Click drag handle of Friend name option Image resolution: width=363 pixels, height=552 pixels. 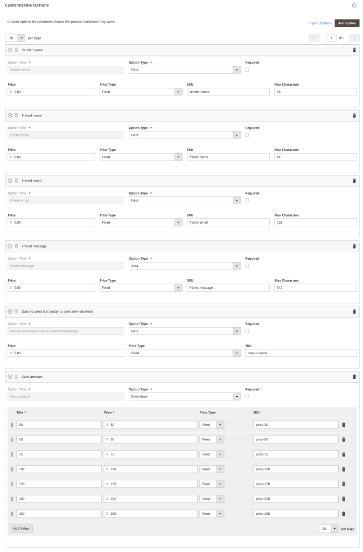(16, 115)
